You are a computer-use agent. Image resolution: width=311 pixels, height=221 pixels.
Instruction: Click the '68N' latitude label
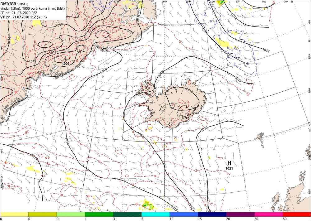pyautogui.click(x=309, y=22)
